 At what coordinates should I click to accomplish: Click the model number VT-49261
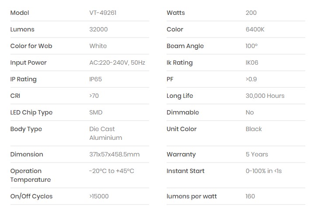coord(103,13)
